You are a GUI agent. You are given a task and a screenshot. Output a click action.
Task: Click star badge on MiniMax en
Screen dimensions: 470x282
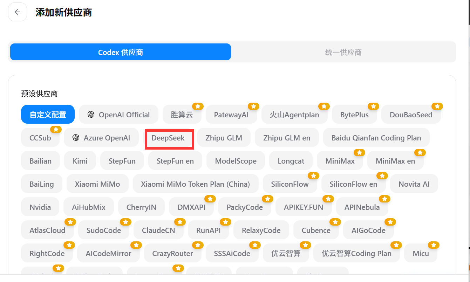tap(420, 152)
